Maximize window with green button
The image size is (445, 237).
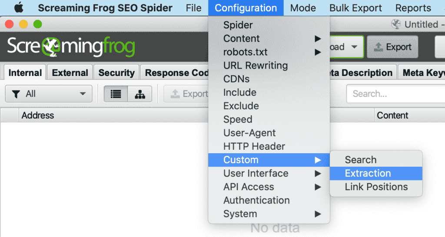click(x=38, y=24)
